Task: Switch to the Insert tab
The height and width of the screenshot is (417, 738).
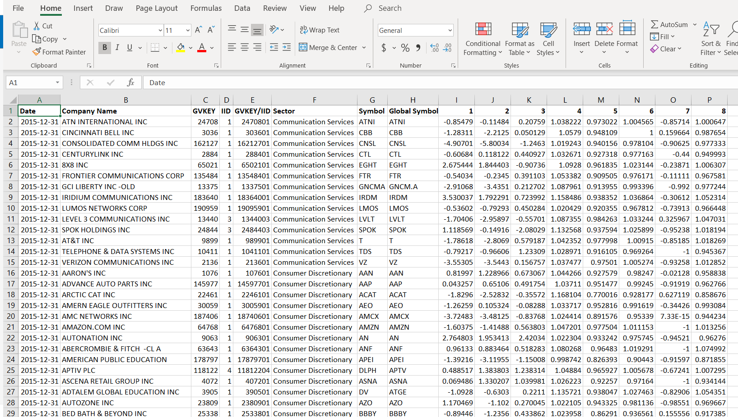Action: pos(83,8)
